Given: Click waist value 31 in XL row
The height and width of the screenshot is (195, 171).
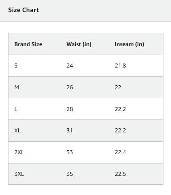Looking at the screenshot, I should [x=69, y=131].
